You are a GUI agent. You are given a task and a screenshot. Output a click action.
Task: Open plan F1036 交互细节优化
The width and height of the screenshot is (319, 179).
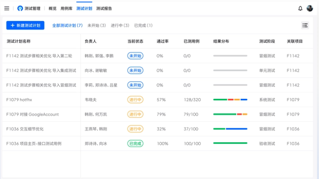tap(25, 129)
